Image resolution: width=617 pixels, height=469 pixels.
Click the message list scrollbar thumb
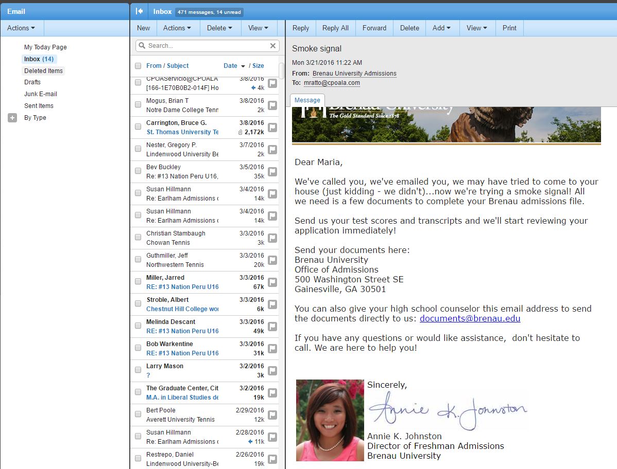281,70
